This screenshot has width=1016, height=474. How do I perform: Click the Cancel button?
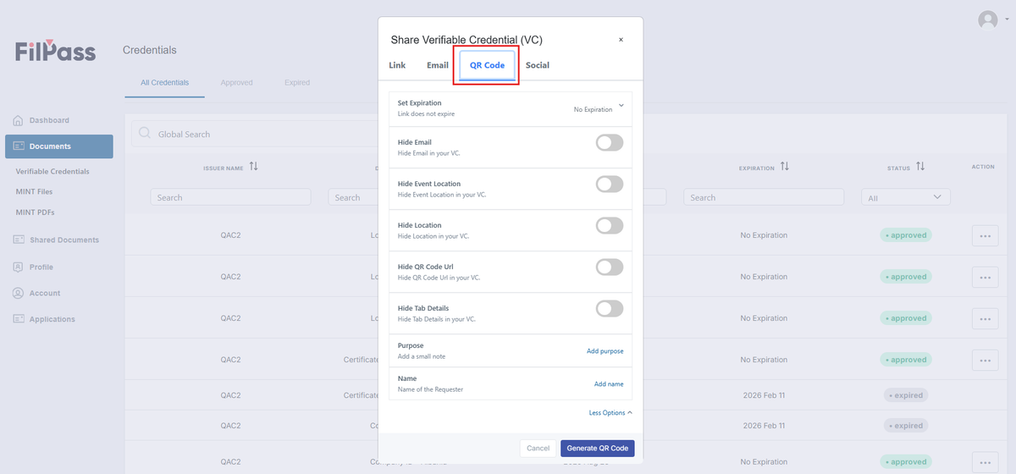click(538, 449)
